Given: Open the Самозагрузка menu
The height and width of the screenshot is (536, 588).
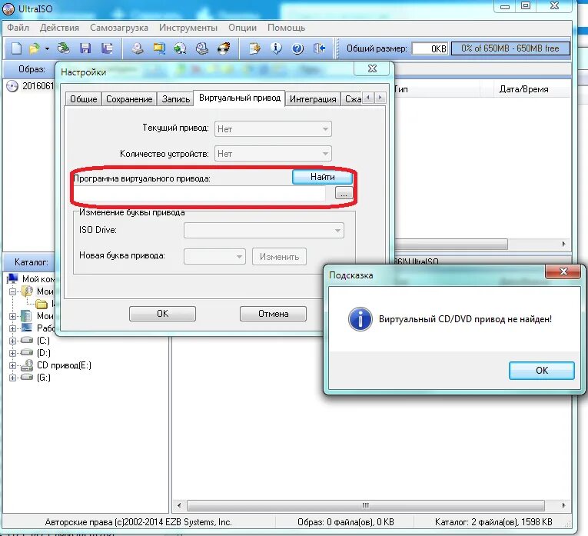Looking at the screenshot, I should [119, 28].
